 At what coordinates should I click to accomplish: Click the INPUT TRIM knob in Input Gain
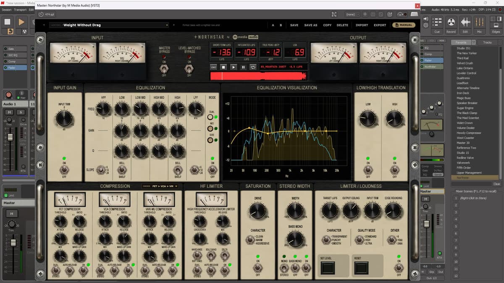click(x=64, y=119)
